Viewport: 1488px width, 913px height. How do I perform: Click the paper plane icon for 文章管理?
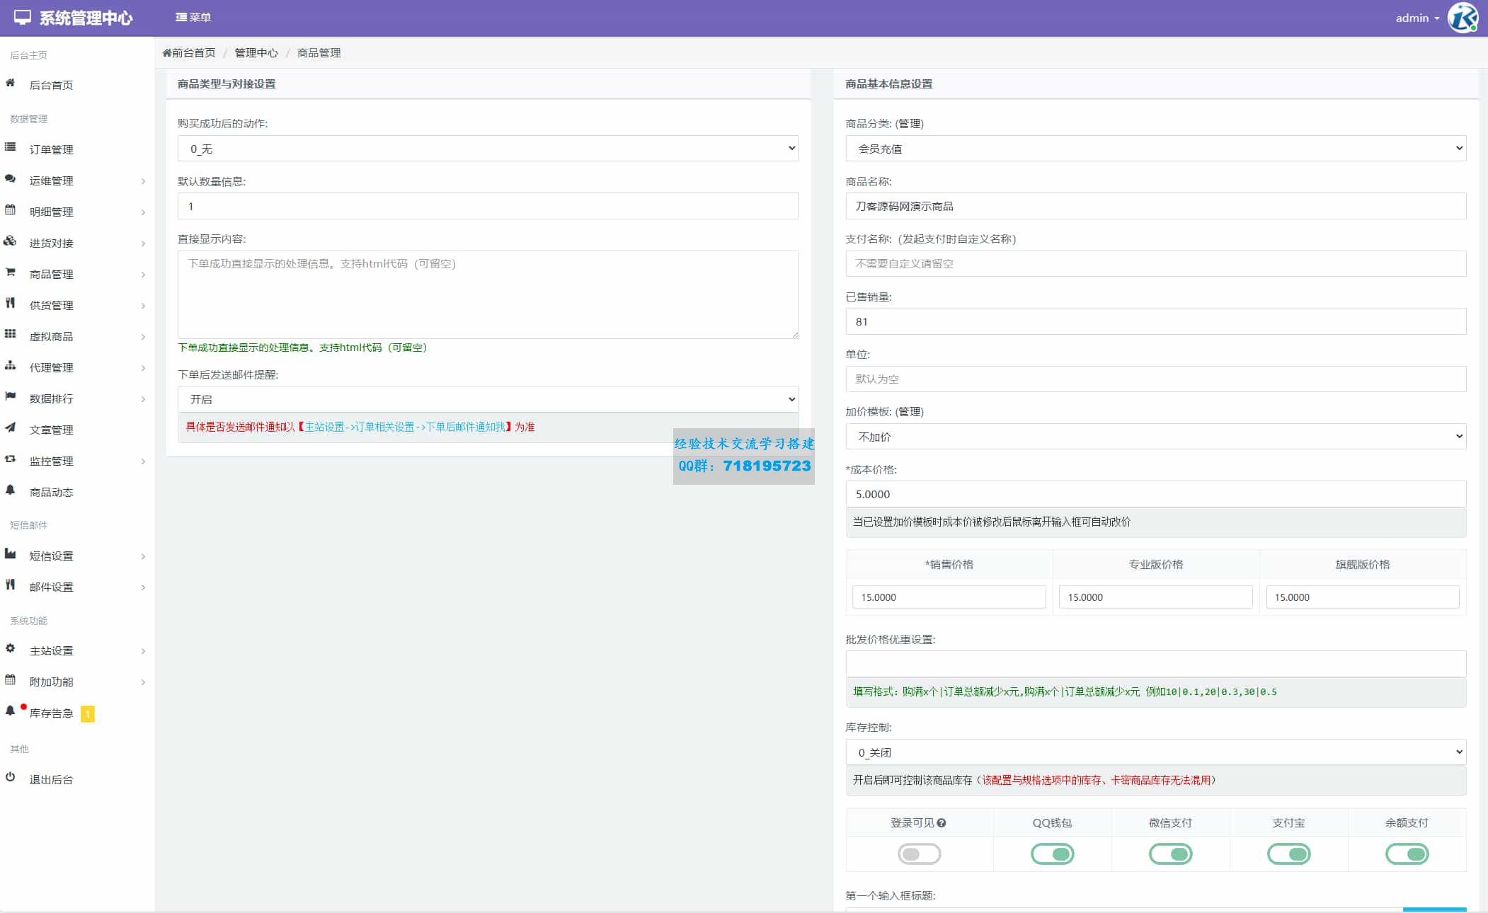(10, 427)
